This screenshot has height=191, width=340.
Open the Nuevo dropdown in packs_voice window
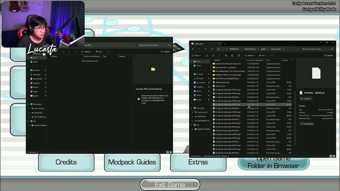pos(196,55)
